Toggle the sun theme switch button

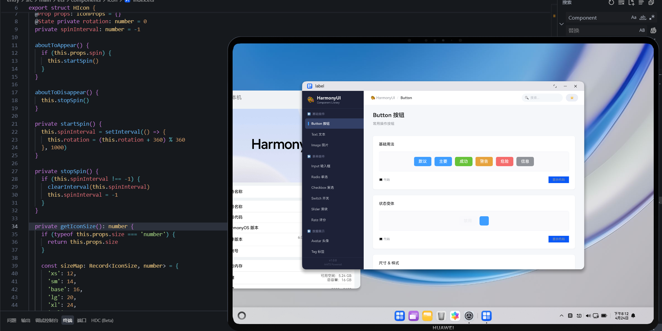572,98
